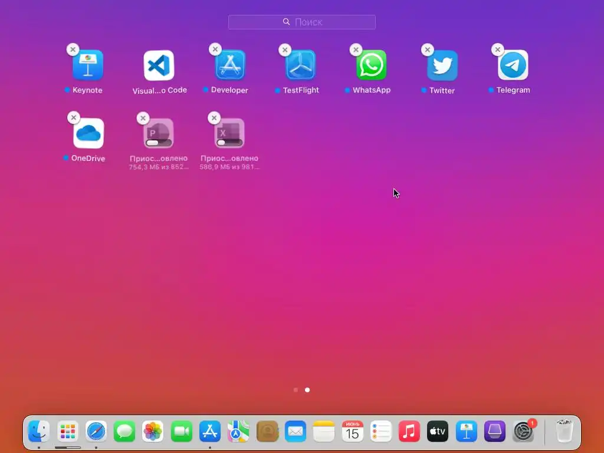The width and height of the screenshot is (604, 453).
Task: Open Maps from the Dock
Action: click(x=238, y=431)
